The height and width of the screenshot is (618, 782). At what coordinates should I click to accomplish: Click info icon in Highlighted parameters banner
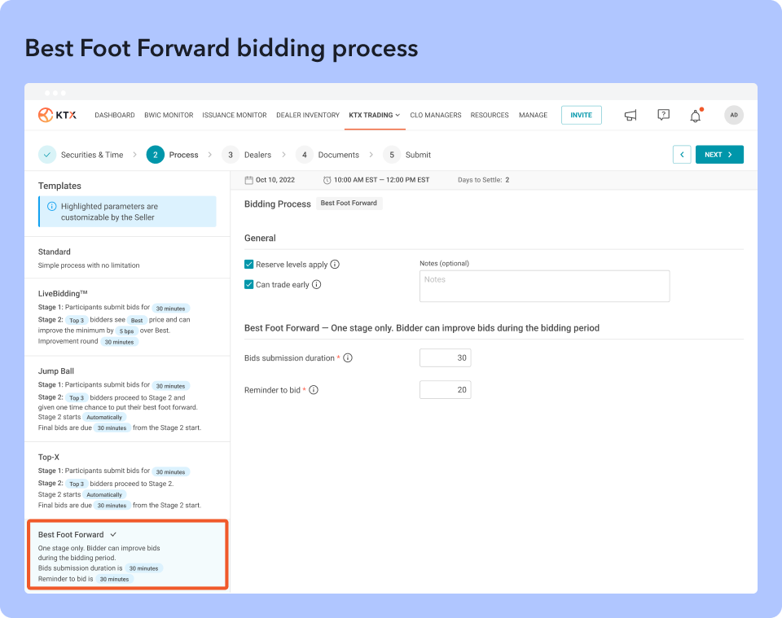51,206
